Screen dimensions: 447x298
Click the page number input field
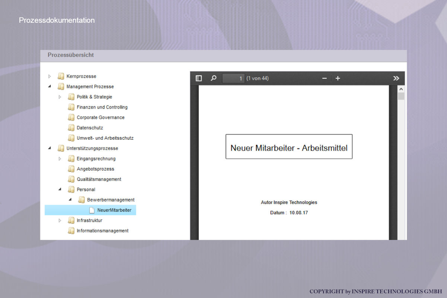pos(234,78)
